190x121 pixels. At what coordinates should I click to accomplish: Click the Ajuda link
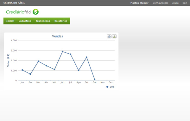175,3
